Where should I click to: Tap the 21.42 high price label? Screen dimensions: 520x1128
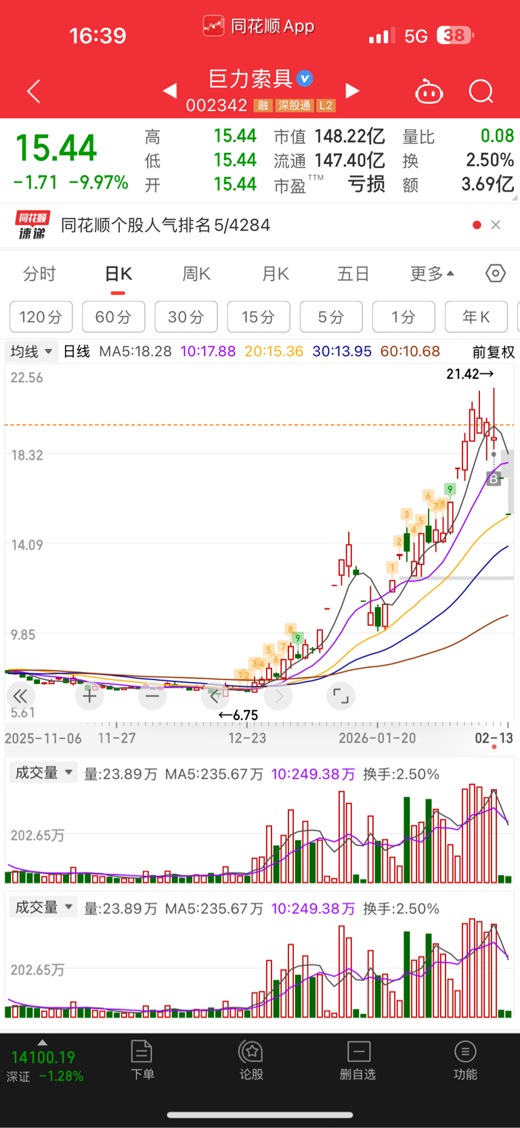pos(470,374)
